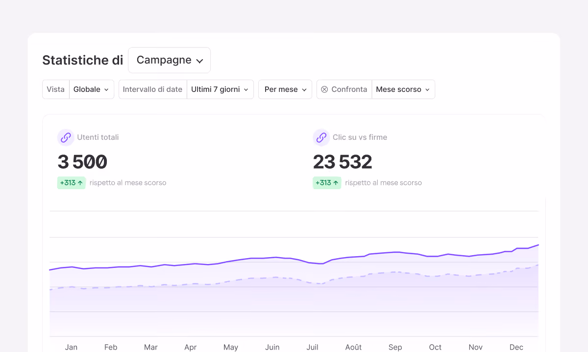Remove comparison via the Confronta X icon
This screenshot has width=588, height=352.
click(x=324, y=89)
